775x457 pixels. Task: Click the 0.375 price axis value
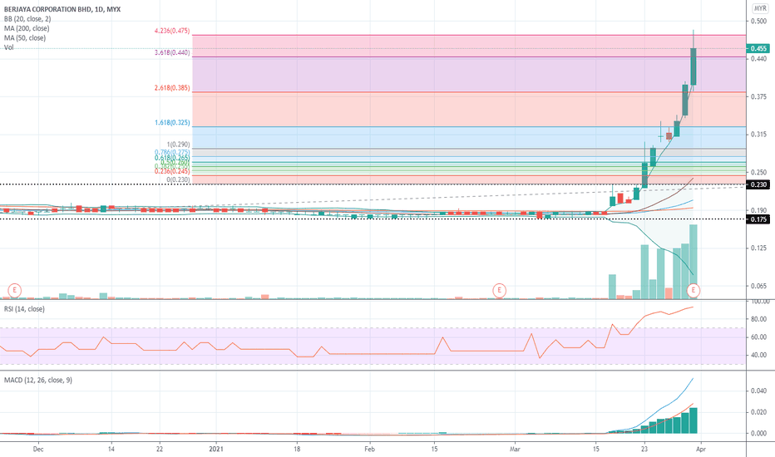[758, 96]
